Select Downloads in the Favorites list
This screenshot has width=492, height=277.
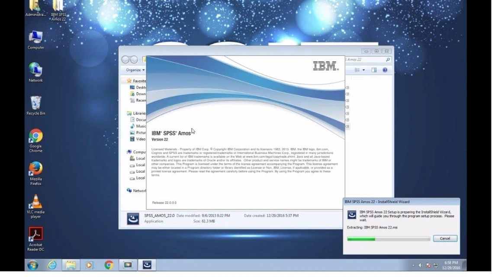[138, 94]
